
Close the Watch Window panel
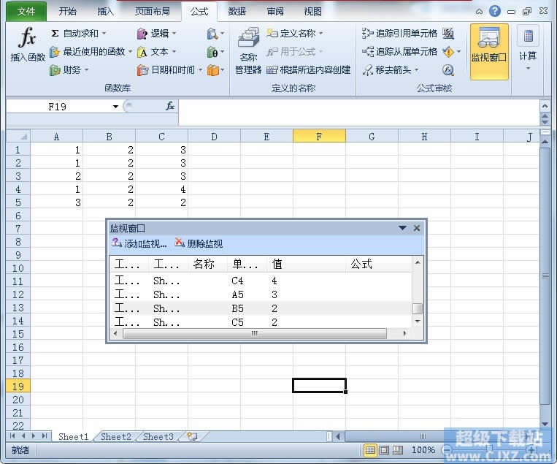(417, 228)
